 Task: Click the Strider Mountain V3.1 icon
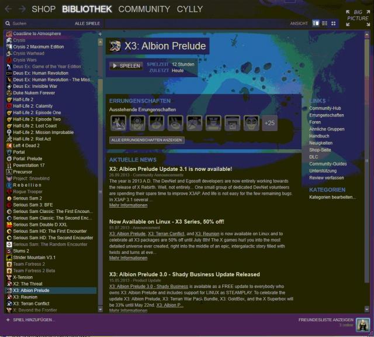9,257
